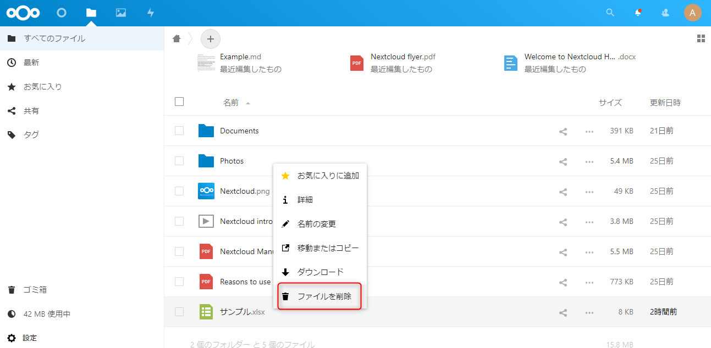Share the Photos folder via share icon
This screenshot has width=711, height=348.
pos(563,161)
